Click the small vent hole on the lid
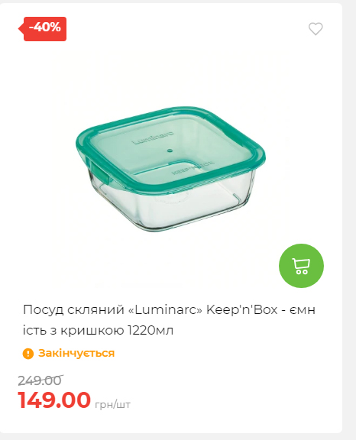This screenshot has width=356, height=440. coord(170,150)
